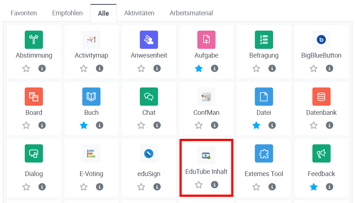Remove Buch from favorites
The width and height of the screenshot is (355, 203).
(x=83, y=125)
